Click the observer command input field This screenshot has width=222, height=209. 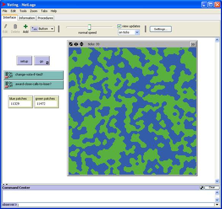[116, 204]
